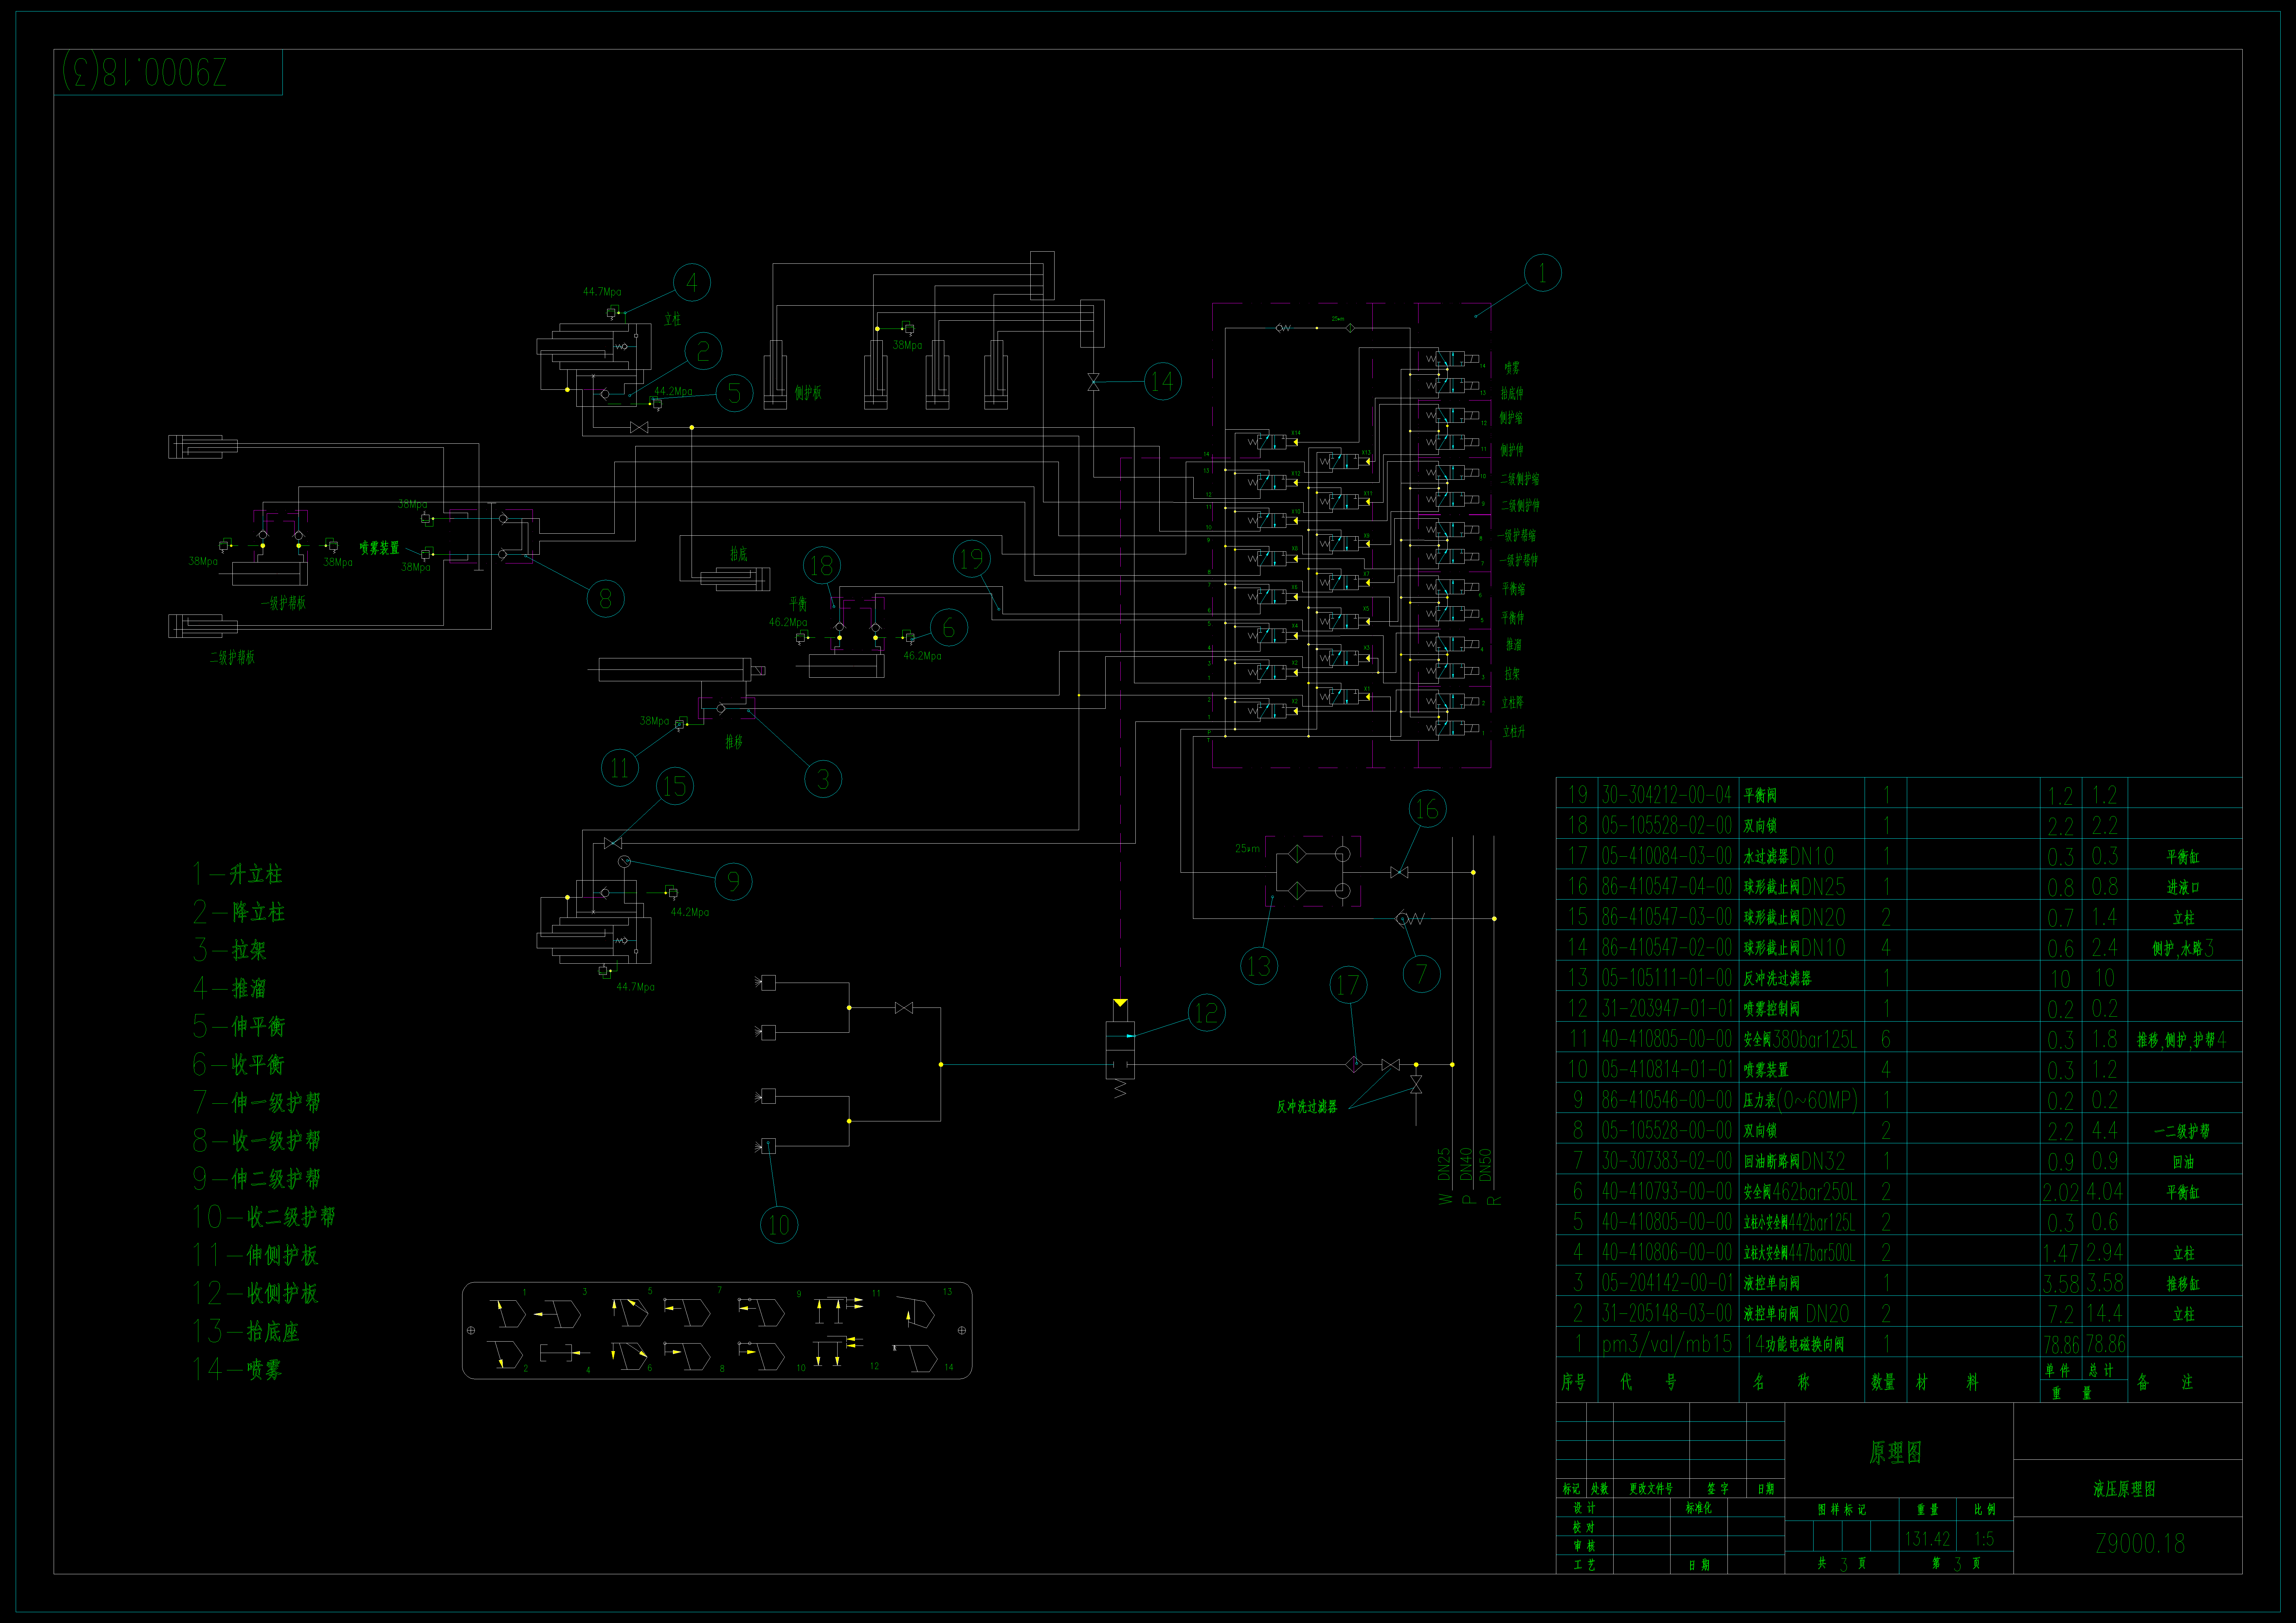Select part code "31-203947-01-01"

click(1667, 1008)
